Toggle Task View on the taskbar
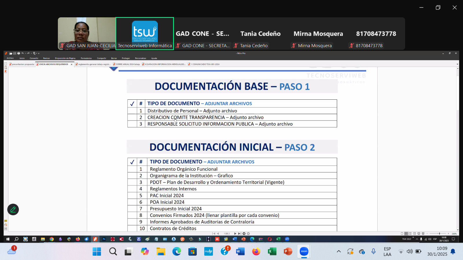 [128, 252]
